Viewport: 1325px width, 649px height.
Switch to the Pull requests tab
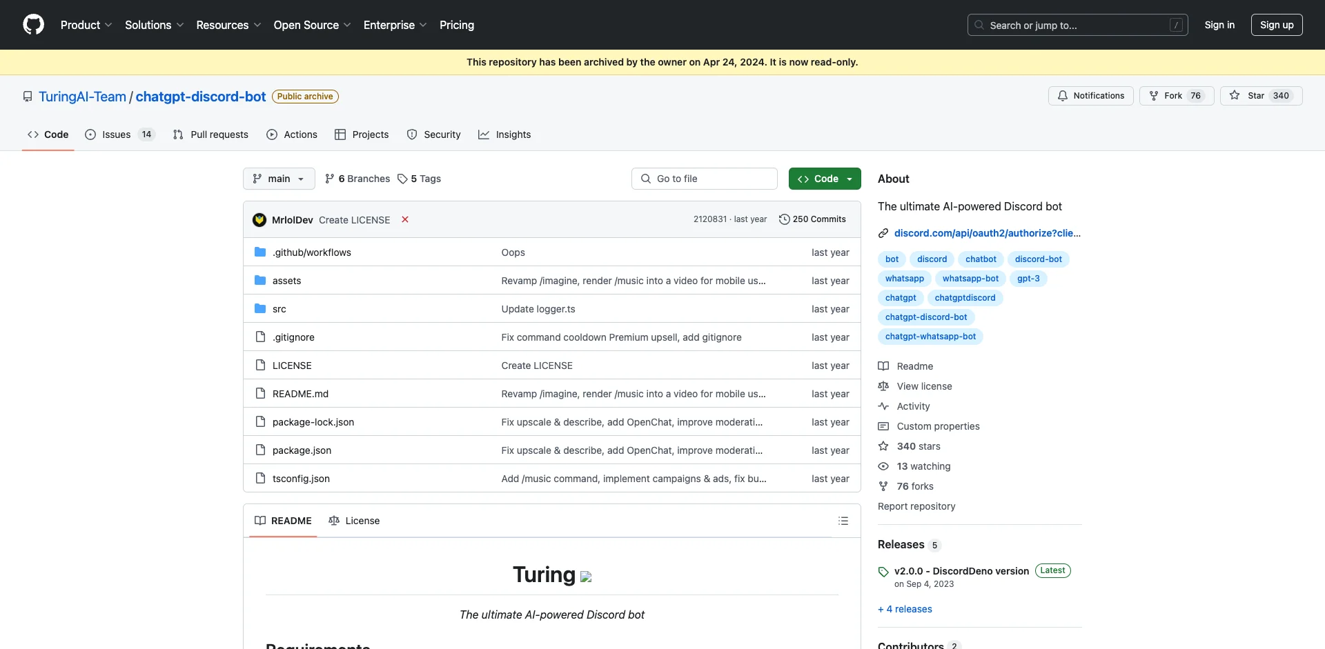pyautogui.click(x=210, y=134)
